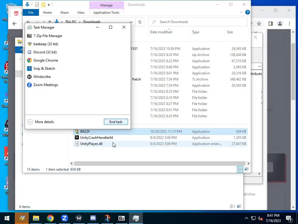Click Quick Access properties checkmark icon
The height and width of the screenshot is (224, 298).
(x=37, y=5)
